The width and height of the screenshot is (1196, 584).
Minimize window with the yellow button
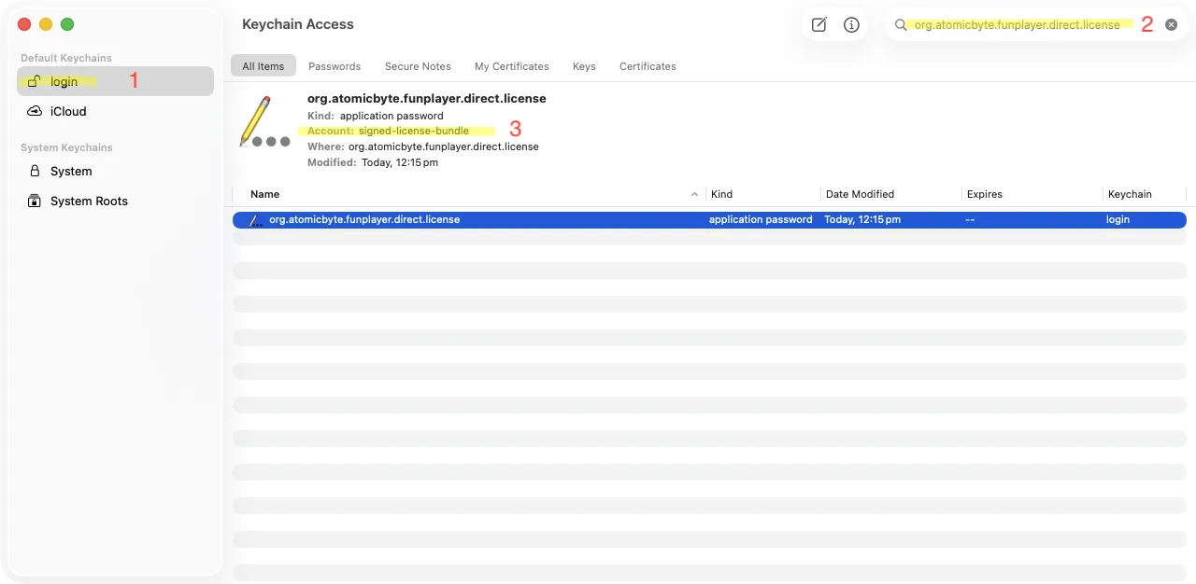(x=45, y=24)
